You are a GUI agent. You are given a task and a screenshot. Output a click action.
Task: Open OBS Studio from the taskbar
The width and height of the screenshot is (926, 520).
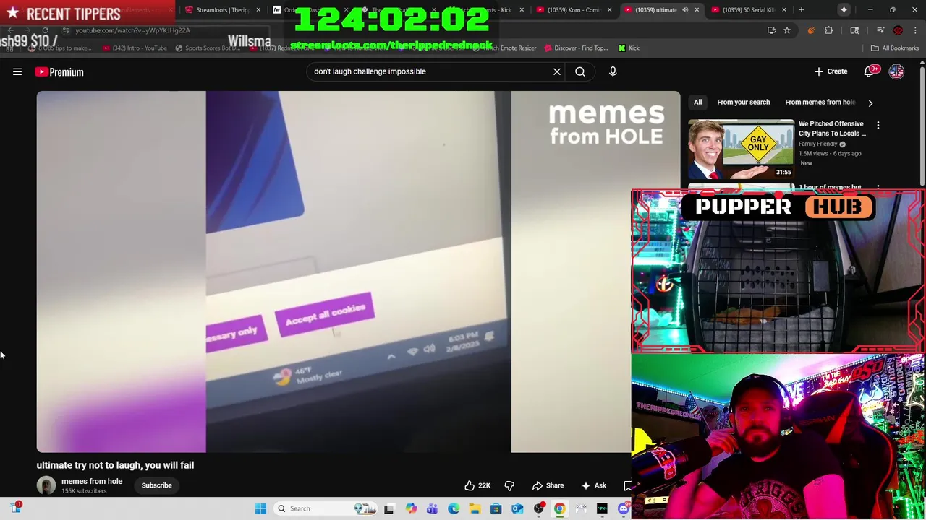click(x=538, y=508)
